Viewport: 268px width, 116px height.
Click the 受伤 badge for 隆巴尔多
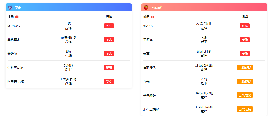[109, 26]
